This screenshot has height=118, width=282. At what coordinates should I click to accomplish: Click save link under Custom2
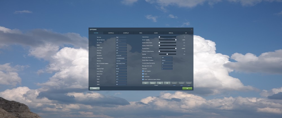coord(181,85)
